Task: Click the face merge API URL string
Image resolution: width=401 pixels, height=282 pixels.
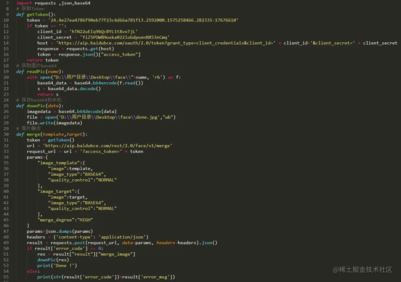Action: (107, 146)
